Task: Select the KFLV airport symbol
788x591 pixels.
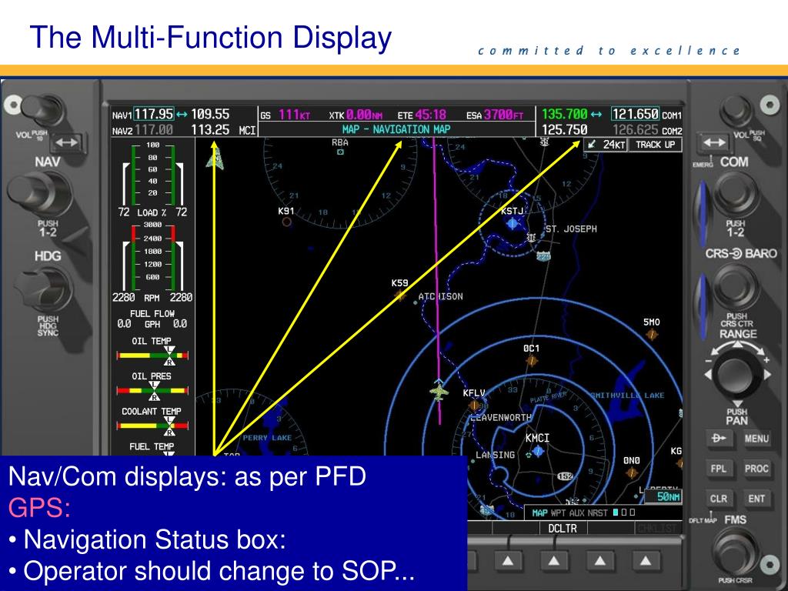Action: click(x=473, y=405)
